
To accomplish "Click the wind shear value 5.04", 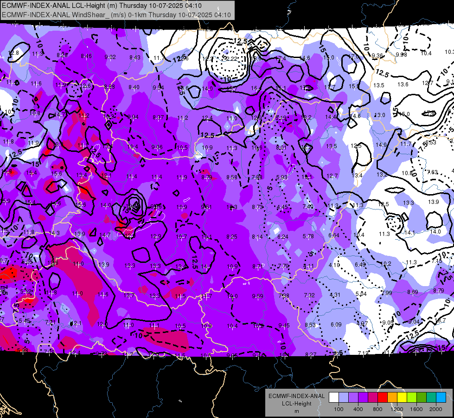I will point(361,294).
